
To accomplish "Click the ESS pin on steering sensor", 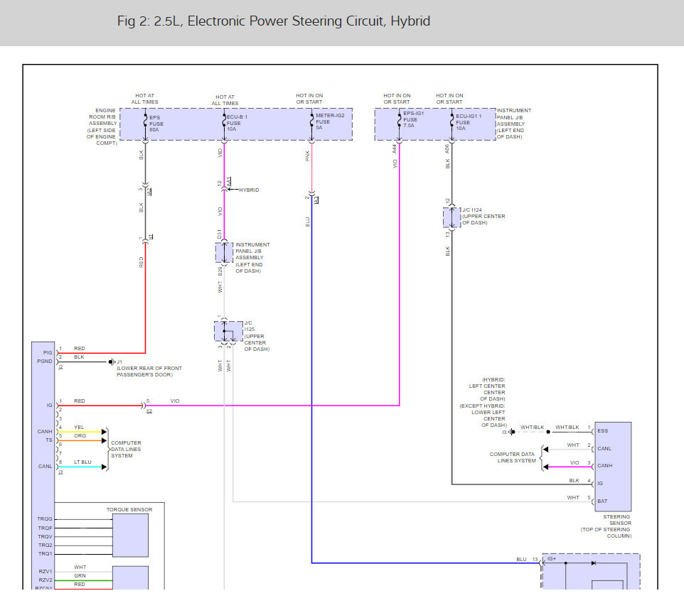I will [x=602, y=430].
